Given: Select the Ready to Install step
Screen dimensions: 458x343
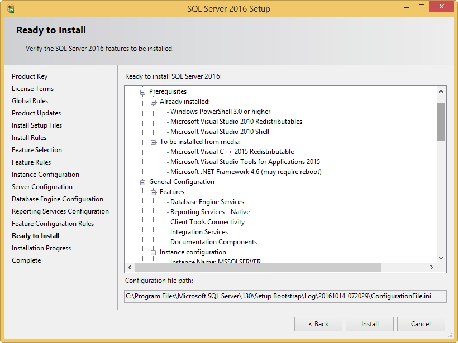Looking at the screenshot, I should point(35,236).
